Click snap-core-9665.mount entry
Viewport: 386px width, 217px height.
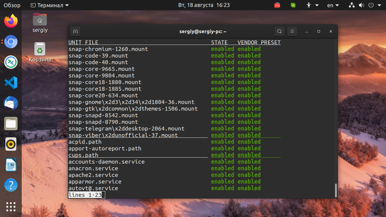102,69
